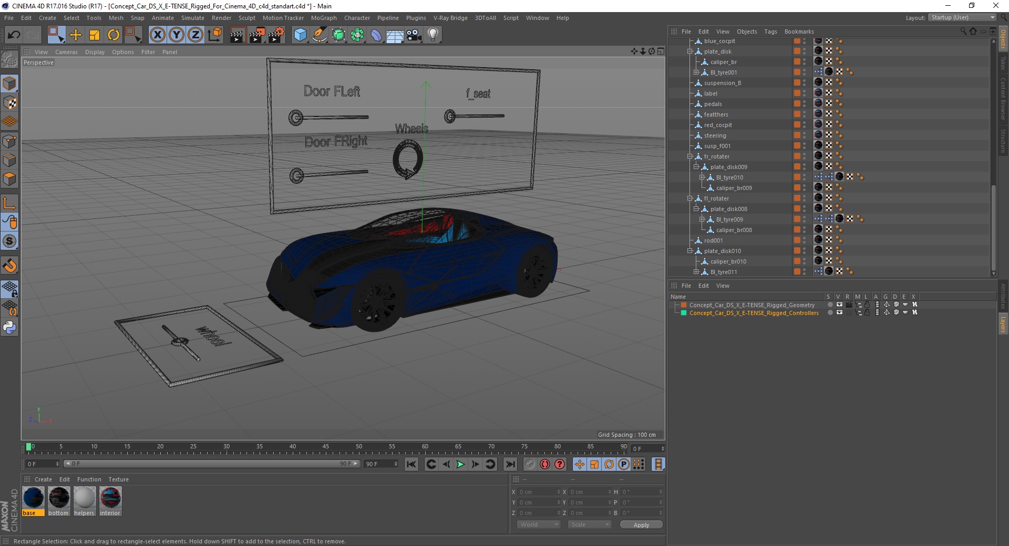Collapse the fr_rotater tree item
1009x546 pixels.
tap(690, 156)
